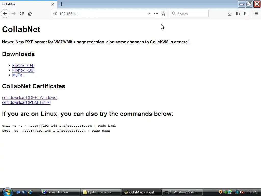Launch Internet Explorer from quick launch
The image size is (261, 196).
point(30,192)
